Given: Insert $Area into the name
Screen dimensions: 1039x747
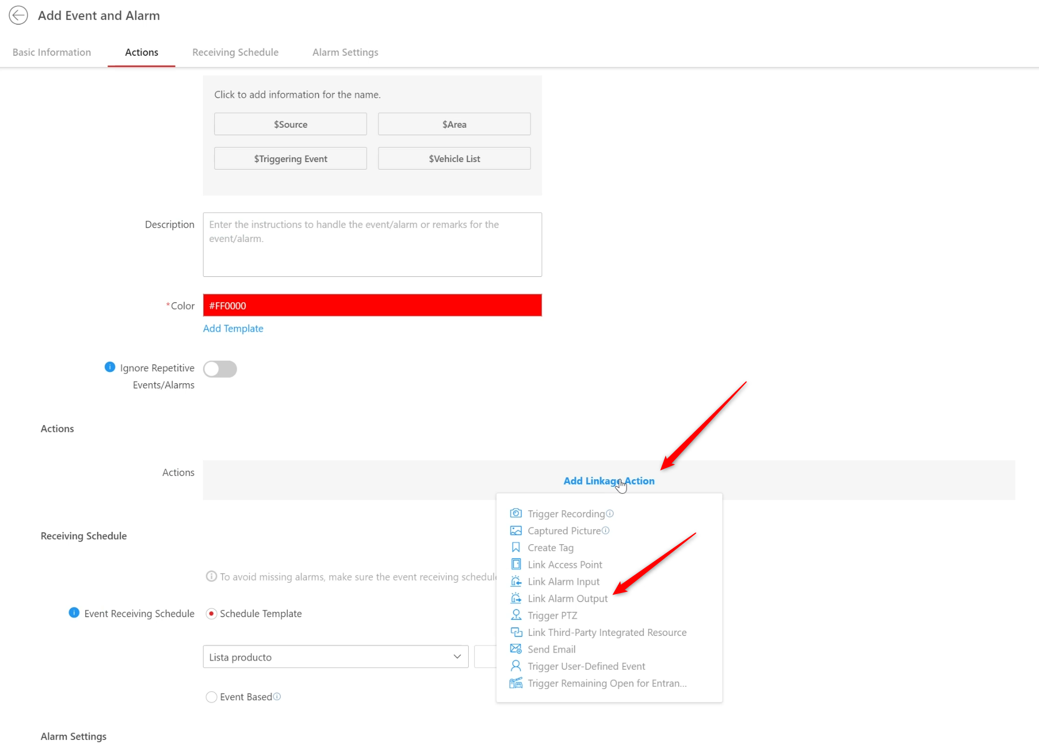Looking at the screenshot, I should pos(454,124).
